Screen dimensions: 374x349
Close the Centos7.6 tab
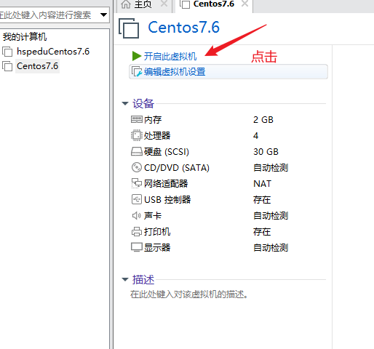coord(245,4)
